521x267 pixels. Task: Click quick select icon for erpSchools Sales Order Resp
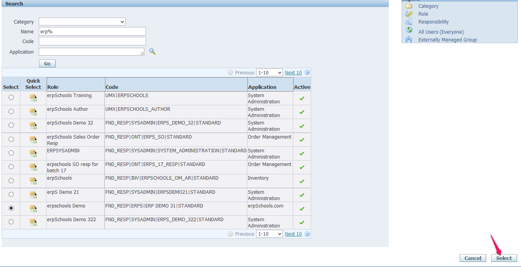pyautogui.click(x=33, y=140)
